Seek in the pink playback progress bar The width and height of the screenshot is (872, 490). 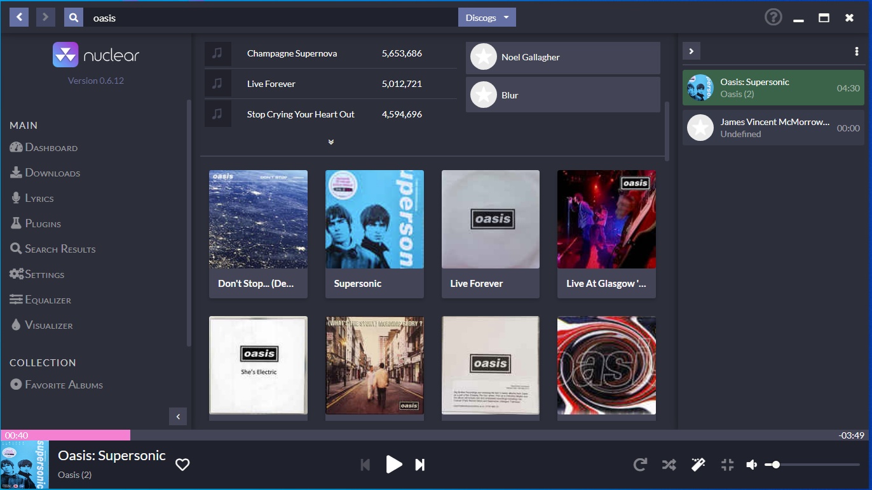point(65,435)
